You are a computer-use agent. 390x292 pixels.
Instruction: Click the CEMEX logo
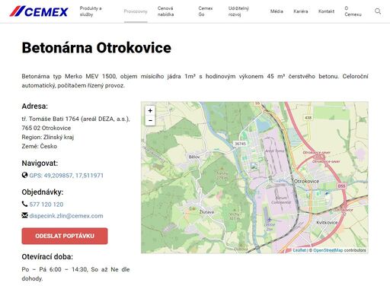[x=39, y=11]
